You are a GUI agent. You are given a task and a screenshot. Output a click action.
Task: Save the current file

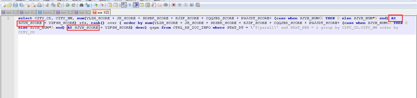point(15,5)
